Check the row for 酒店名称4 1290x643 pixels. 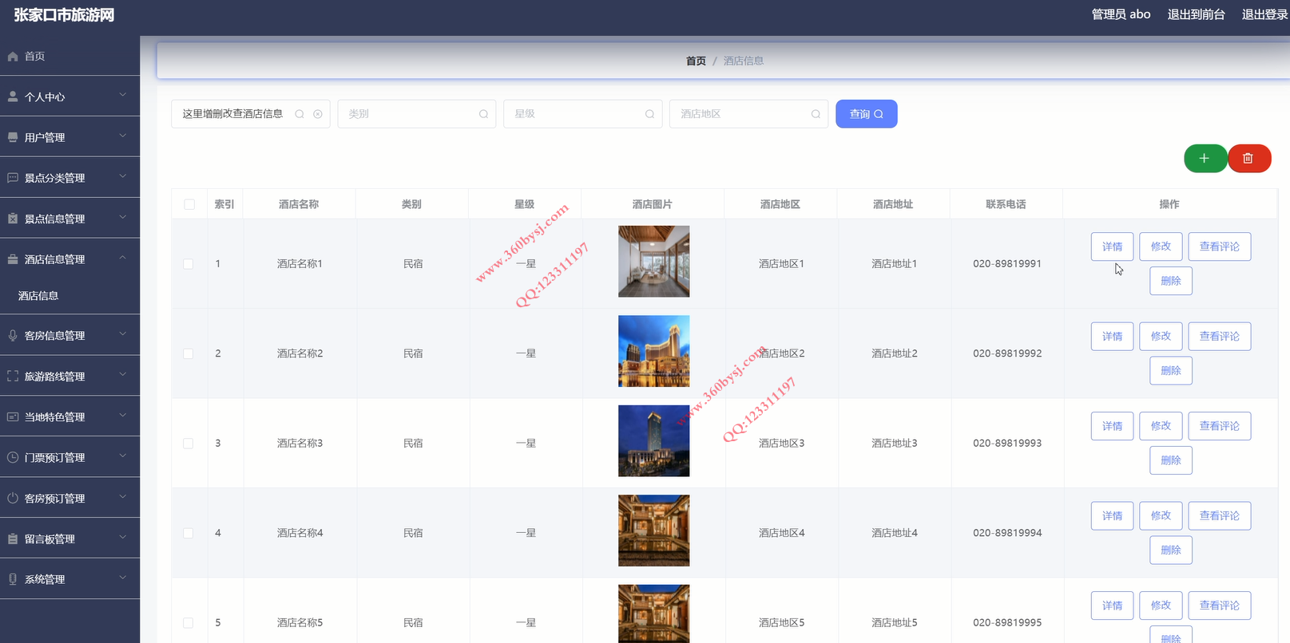[x=189, y=533]
